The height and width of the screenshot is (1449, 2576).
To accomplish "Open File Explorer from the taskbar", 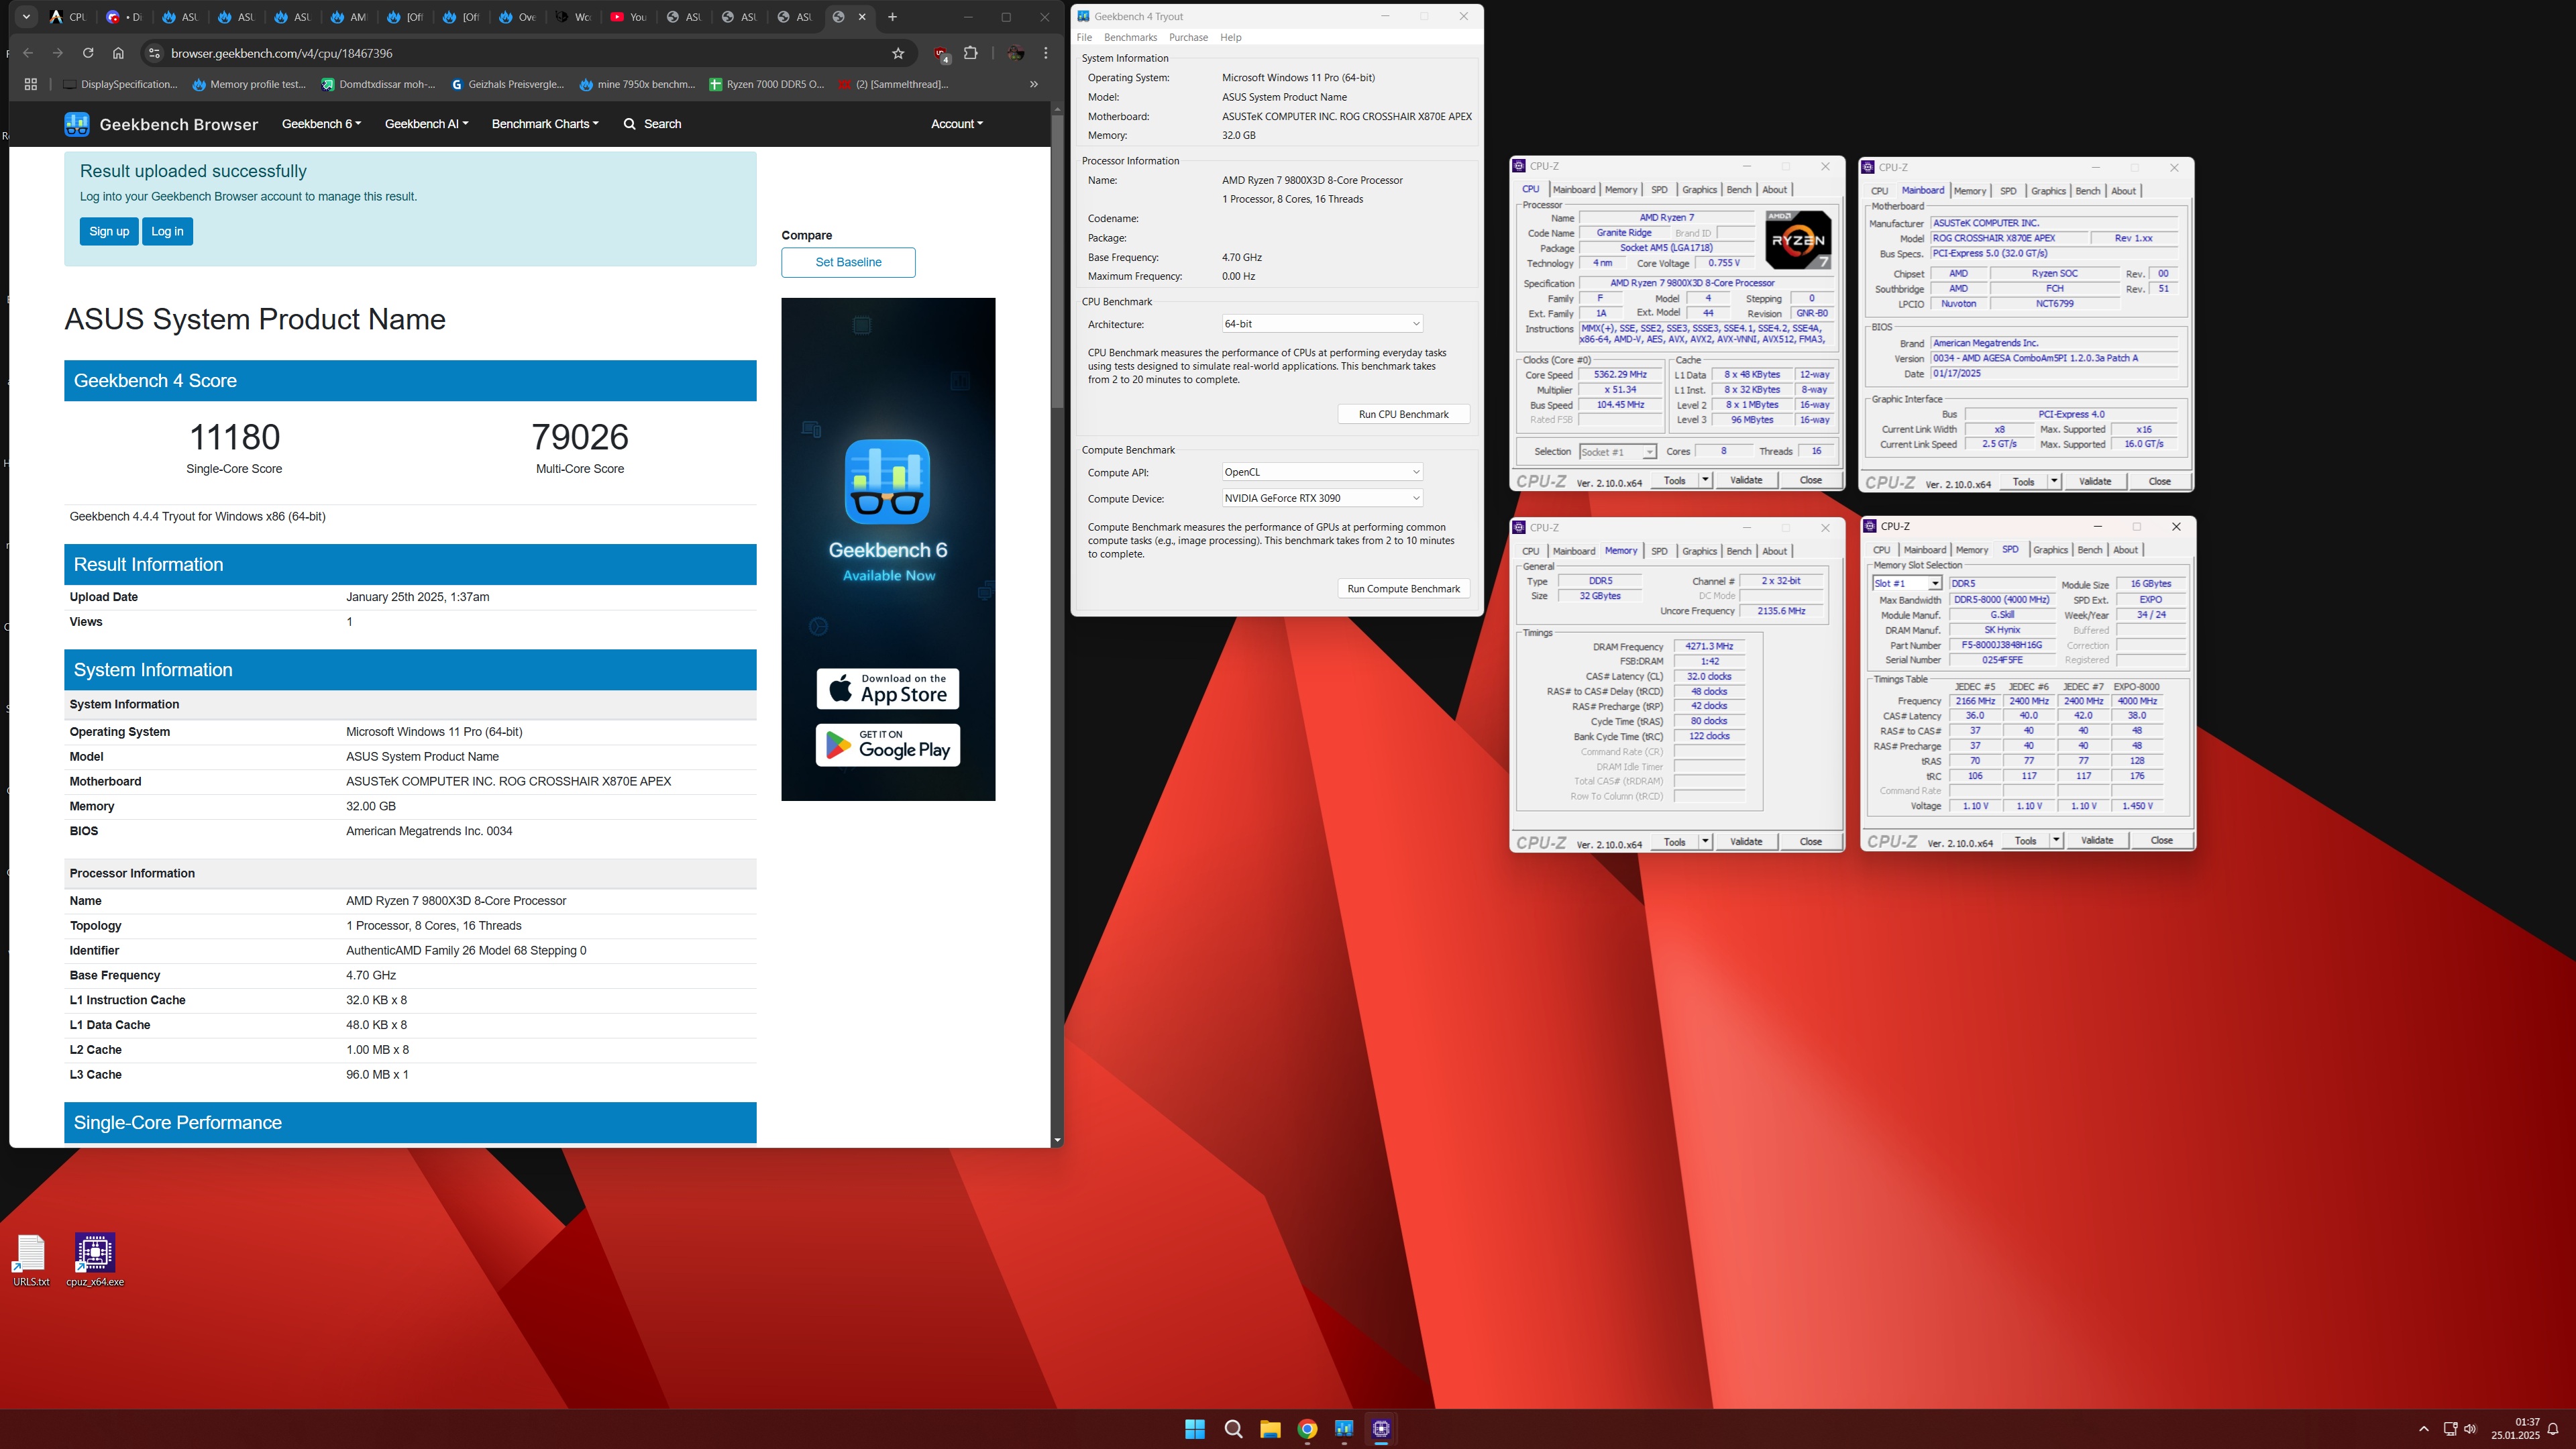I will point(1270,1429).
